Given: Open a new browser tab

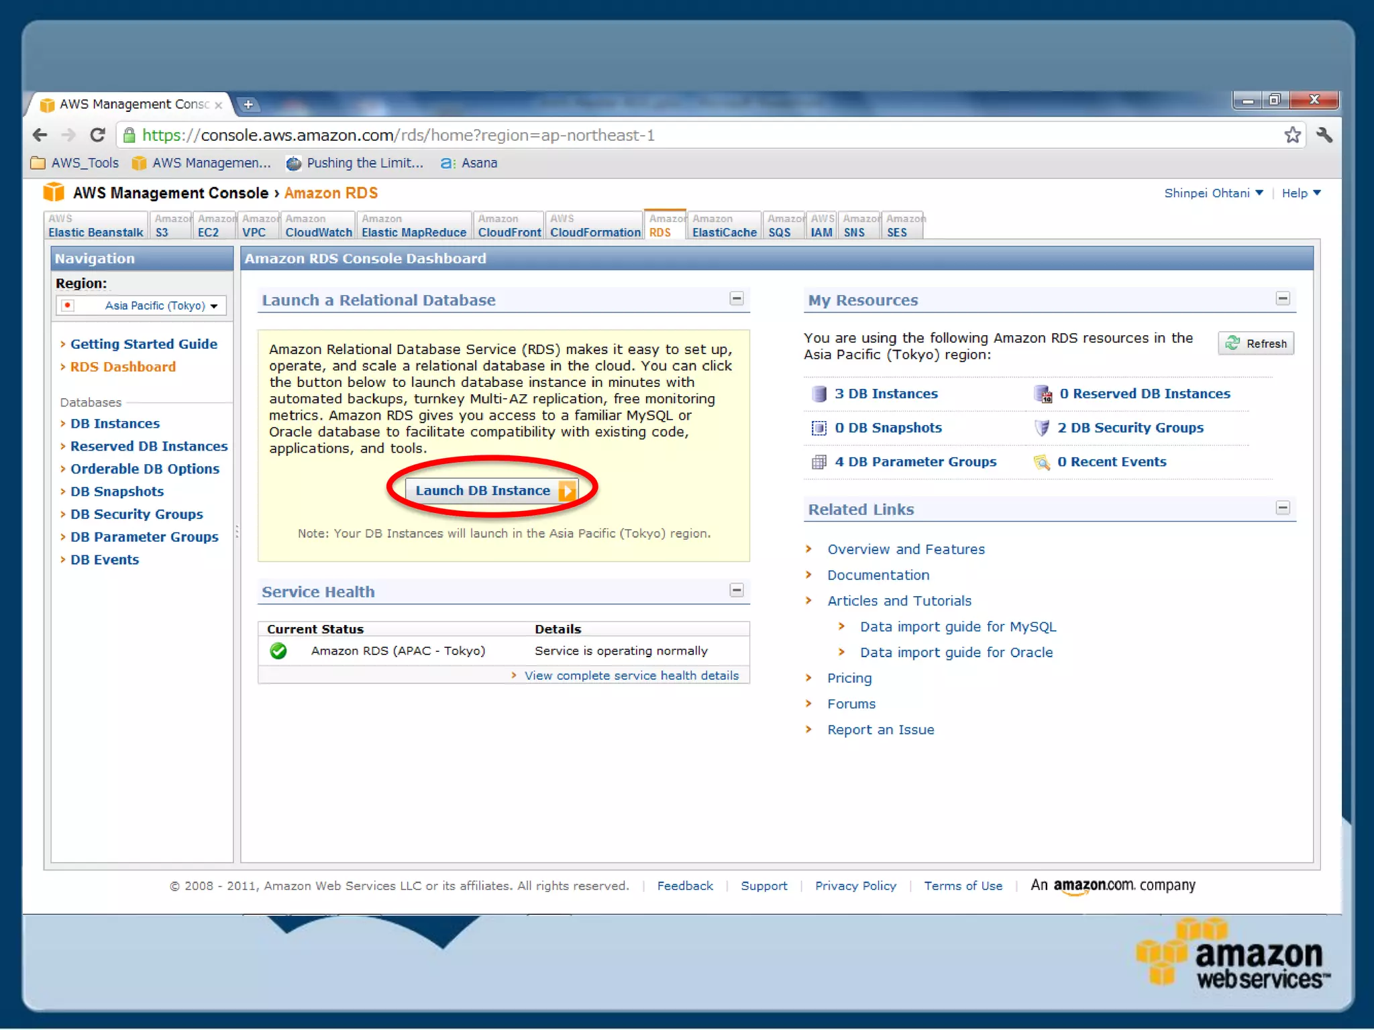Looking at the screenshot, I should click(248, 105).
